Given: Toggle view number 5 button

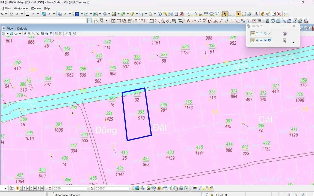Looking at the screenshot, I should tap(31, 188).
